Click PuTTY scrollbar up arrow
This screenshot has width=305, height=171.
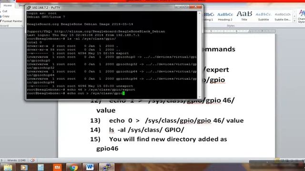coord(199,13)
